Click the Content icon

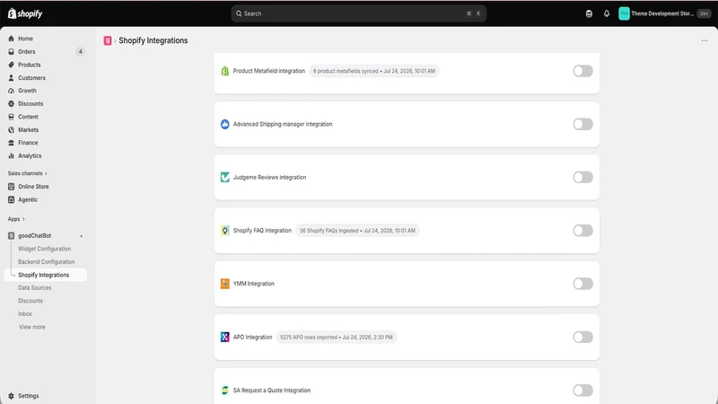pos(11,117)
